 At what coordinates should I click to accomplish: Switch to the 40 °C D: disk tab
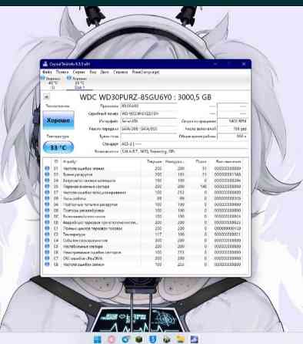(x=53, y=83)
